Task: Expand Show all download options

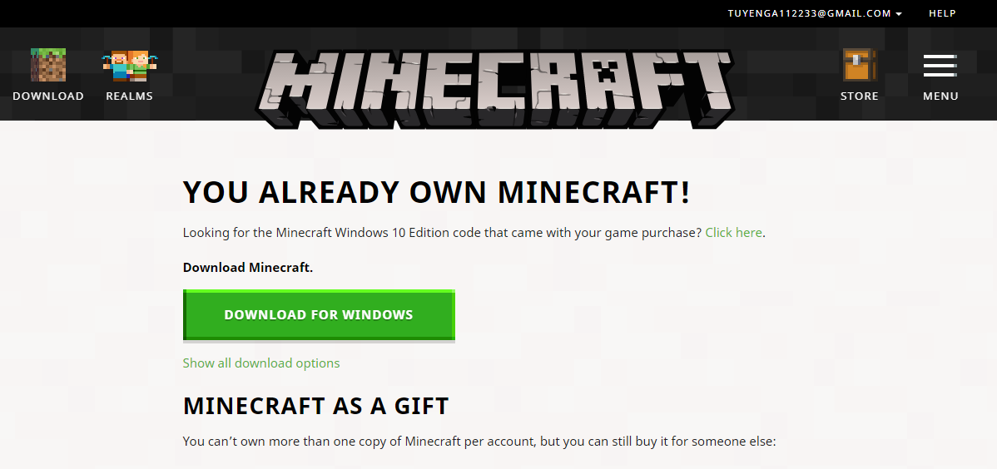Action: [x=261, y=363]
